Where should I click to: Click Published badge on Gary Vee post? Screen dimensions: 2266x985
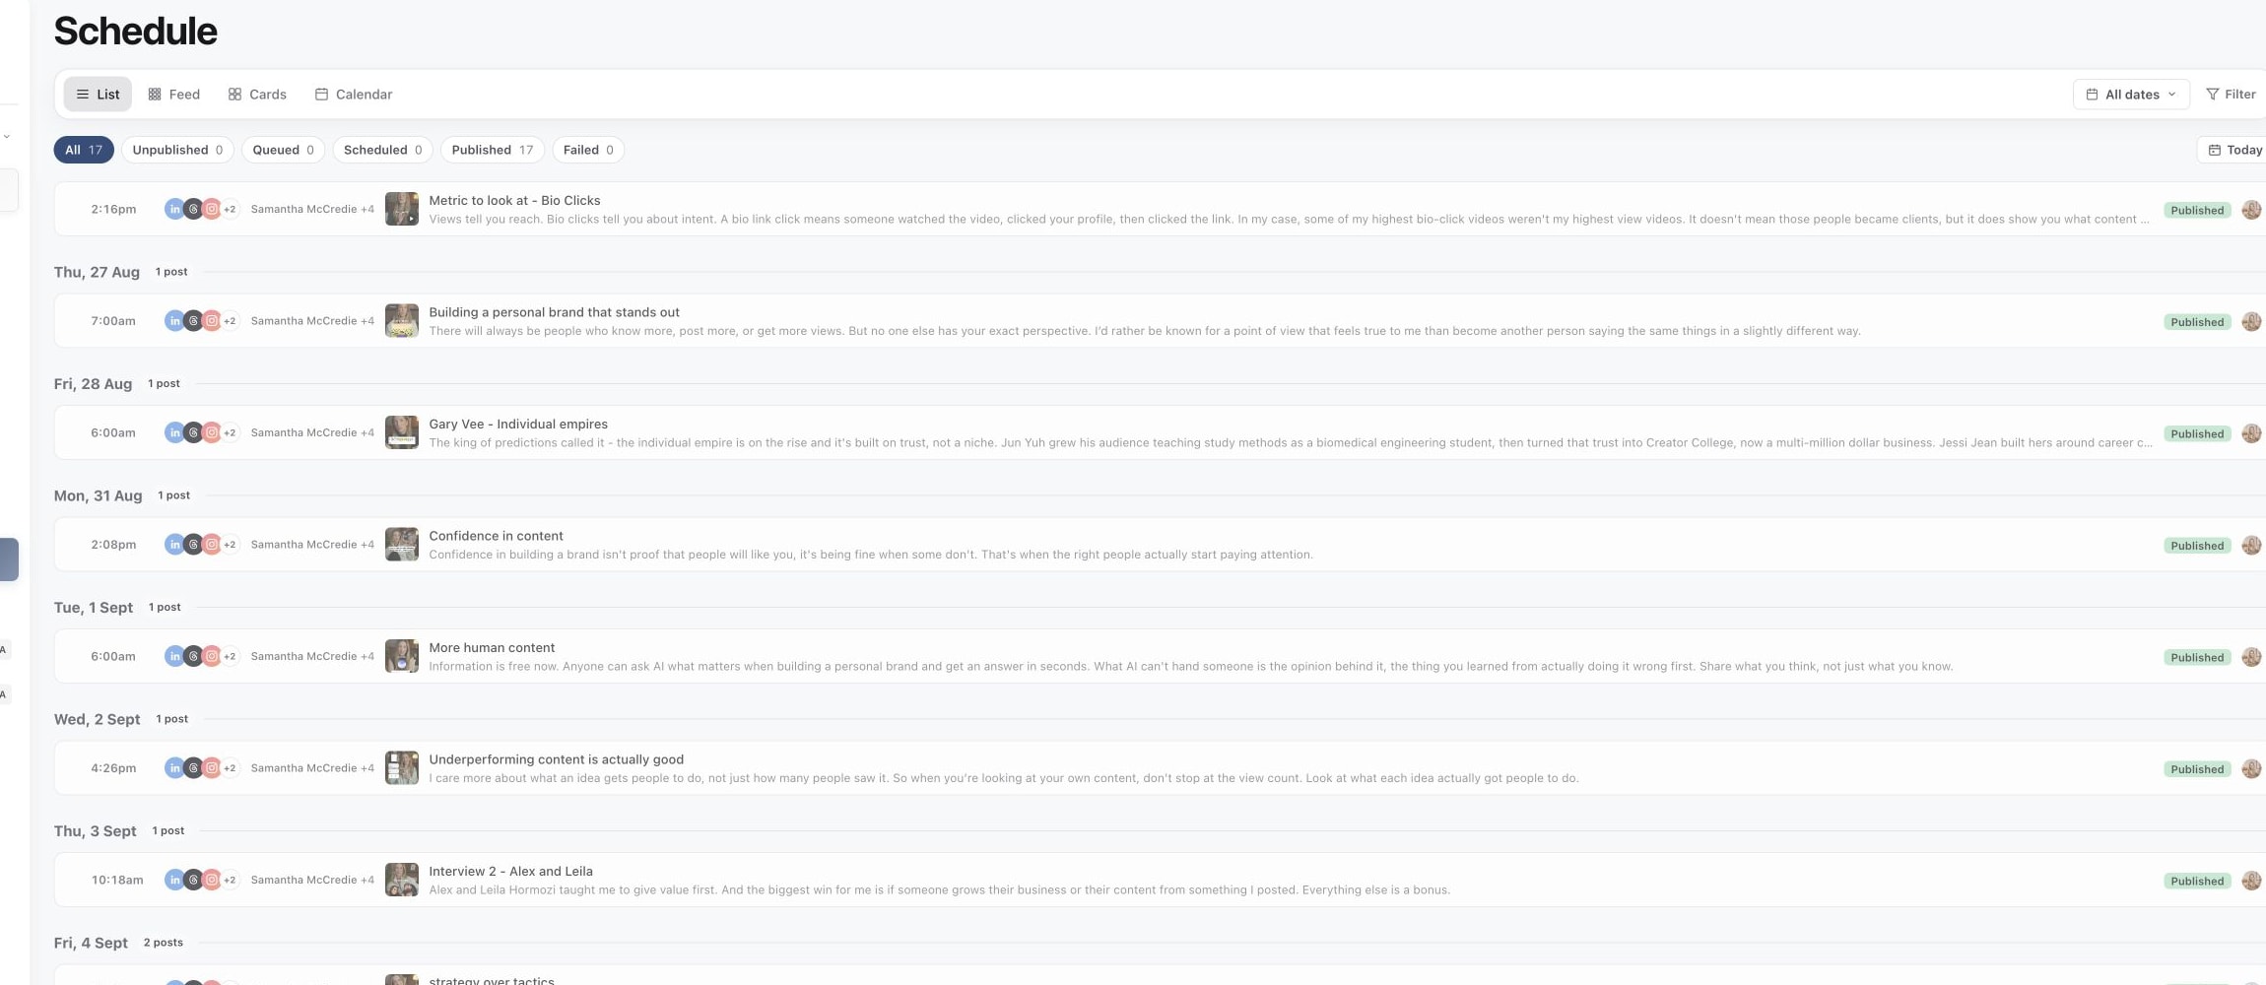tap(2197, 433)
